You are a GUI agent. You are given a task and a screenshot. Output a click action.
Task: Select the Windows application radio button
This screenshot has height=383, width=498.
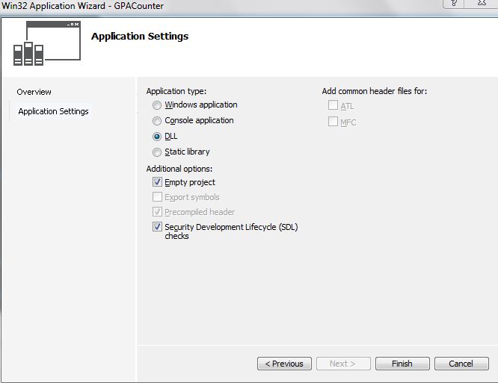click(157, 105)
